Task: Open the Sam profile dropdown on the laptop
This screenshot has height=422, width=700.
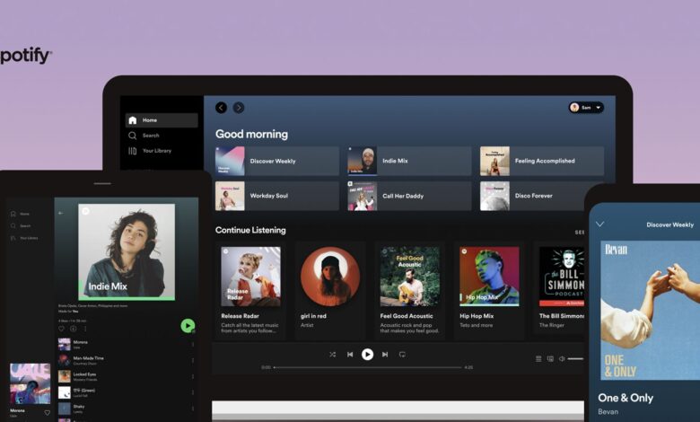Action: coord(586,108)
